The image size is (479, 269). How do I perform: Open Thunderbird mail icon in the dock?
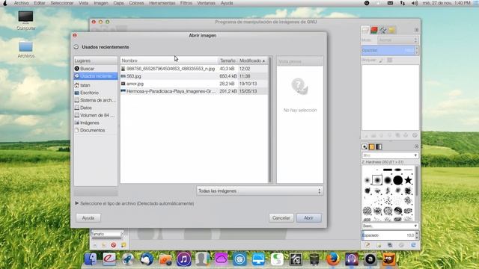(147, 259)
